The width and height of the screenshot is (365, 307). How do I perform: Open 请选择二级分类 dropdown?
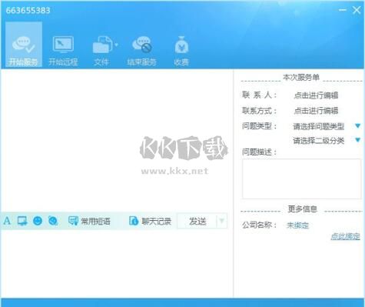[x=327, y=141]
